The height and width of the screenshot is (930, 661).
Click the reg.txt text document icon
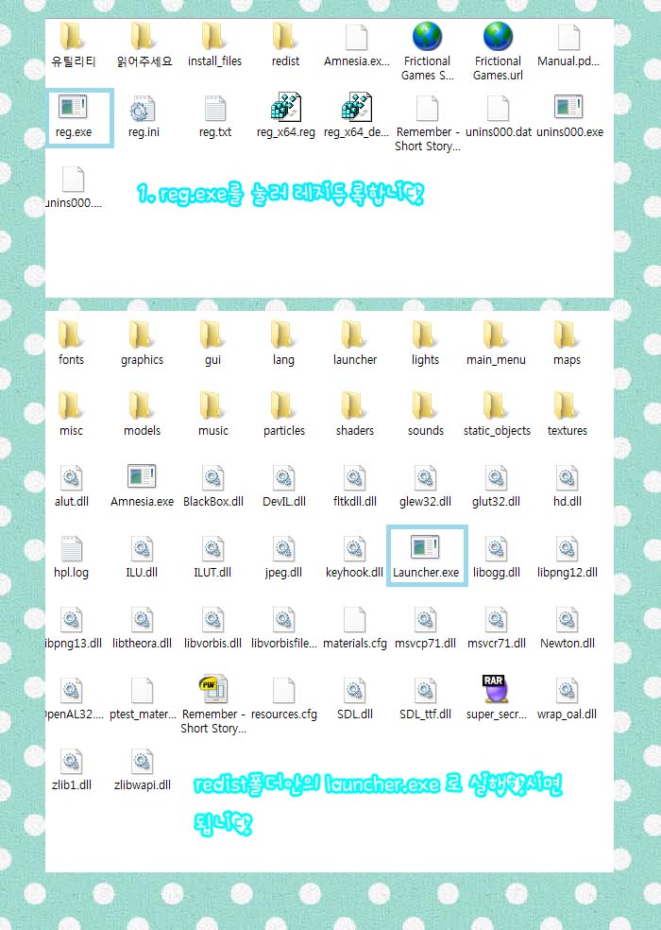coord(214,109)
